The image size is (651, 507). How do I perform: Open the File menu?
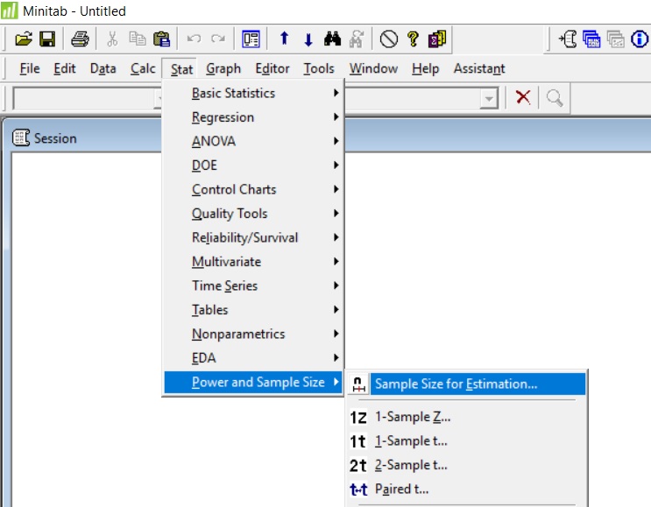click(x=30, y=68)
